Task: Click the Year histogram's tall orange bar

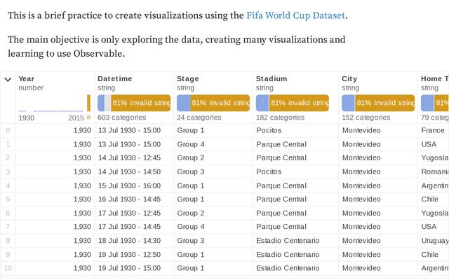Action: tap(88, 104)
